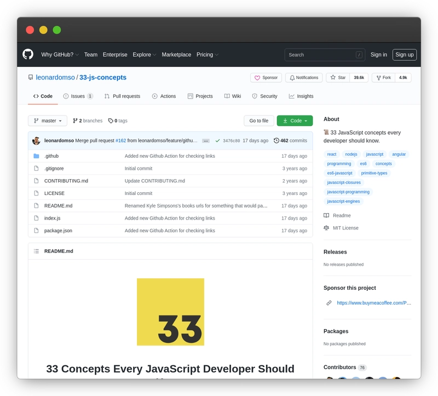Click the repository book icon beside leonardomso
Viewport: 438px width, 396px height.
pos(31,77)
